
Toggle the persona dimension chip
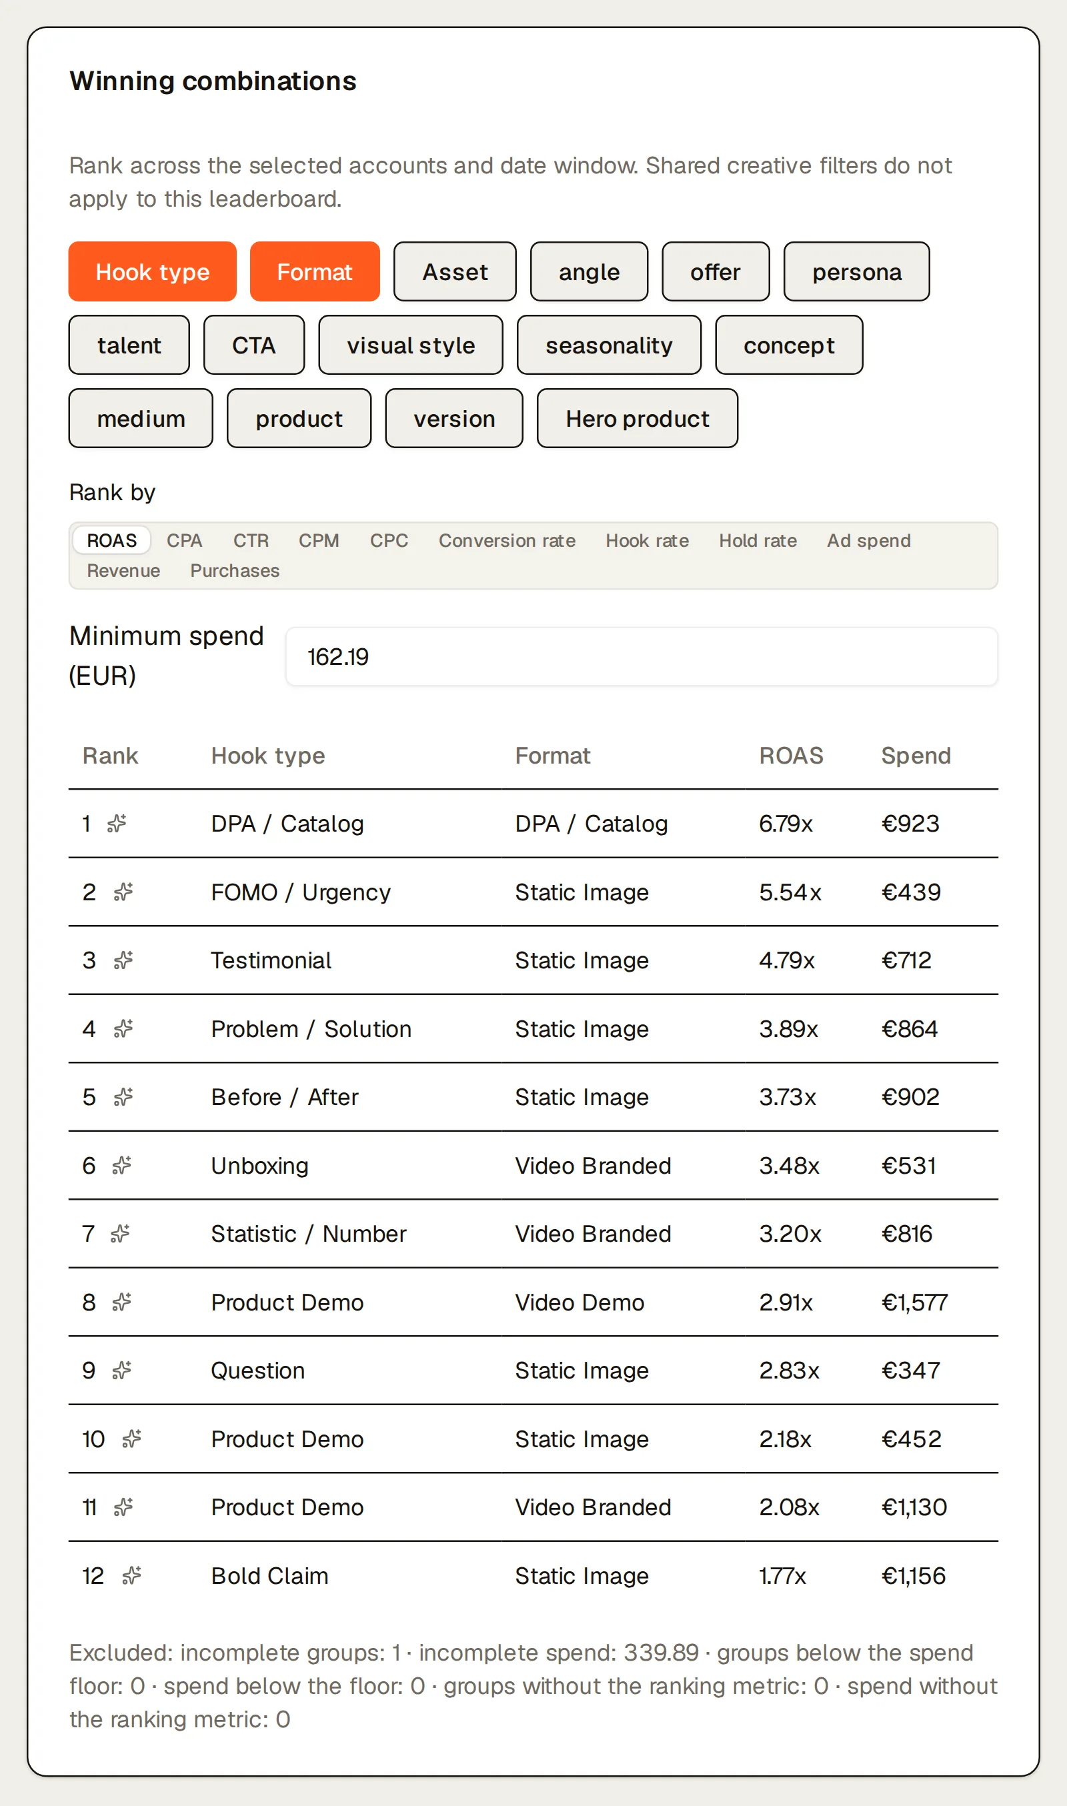856,271
